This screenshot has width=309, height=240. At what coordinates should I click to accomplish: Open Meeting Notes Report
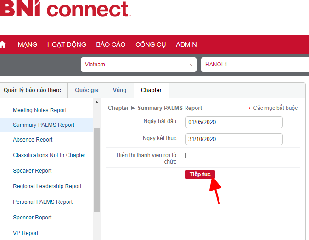click(40, 110)
